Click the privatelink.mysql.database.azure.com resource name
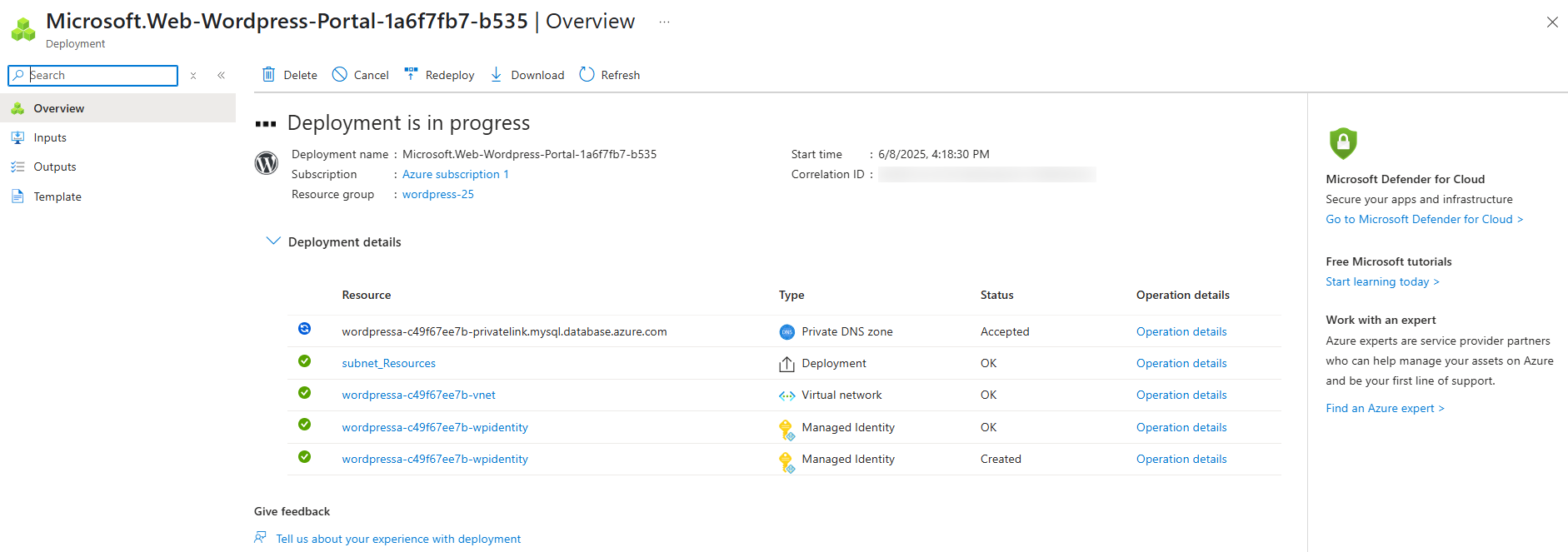1568x552 pixels. coord(504,331)
